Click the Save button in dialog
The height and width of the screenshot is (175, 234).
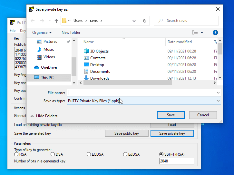tap(171, 115)
